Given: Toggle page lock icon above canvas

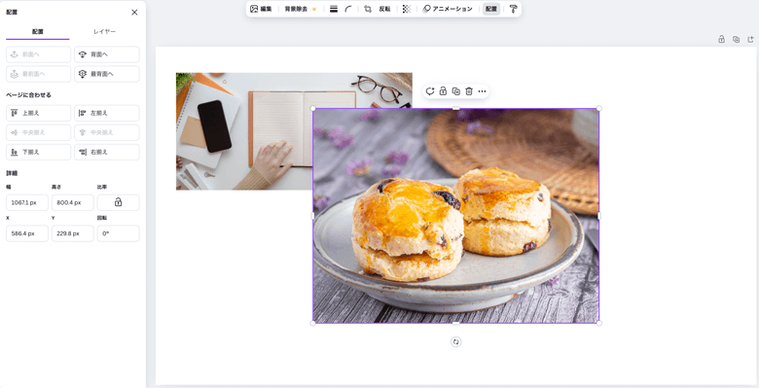Looking at the screenshot, I should (x=721, y=39).
